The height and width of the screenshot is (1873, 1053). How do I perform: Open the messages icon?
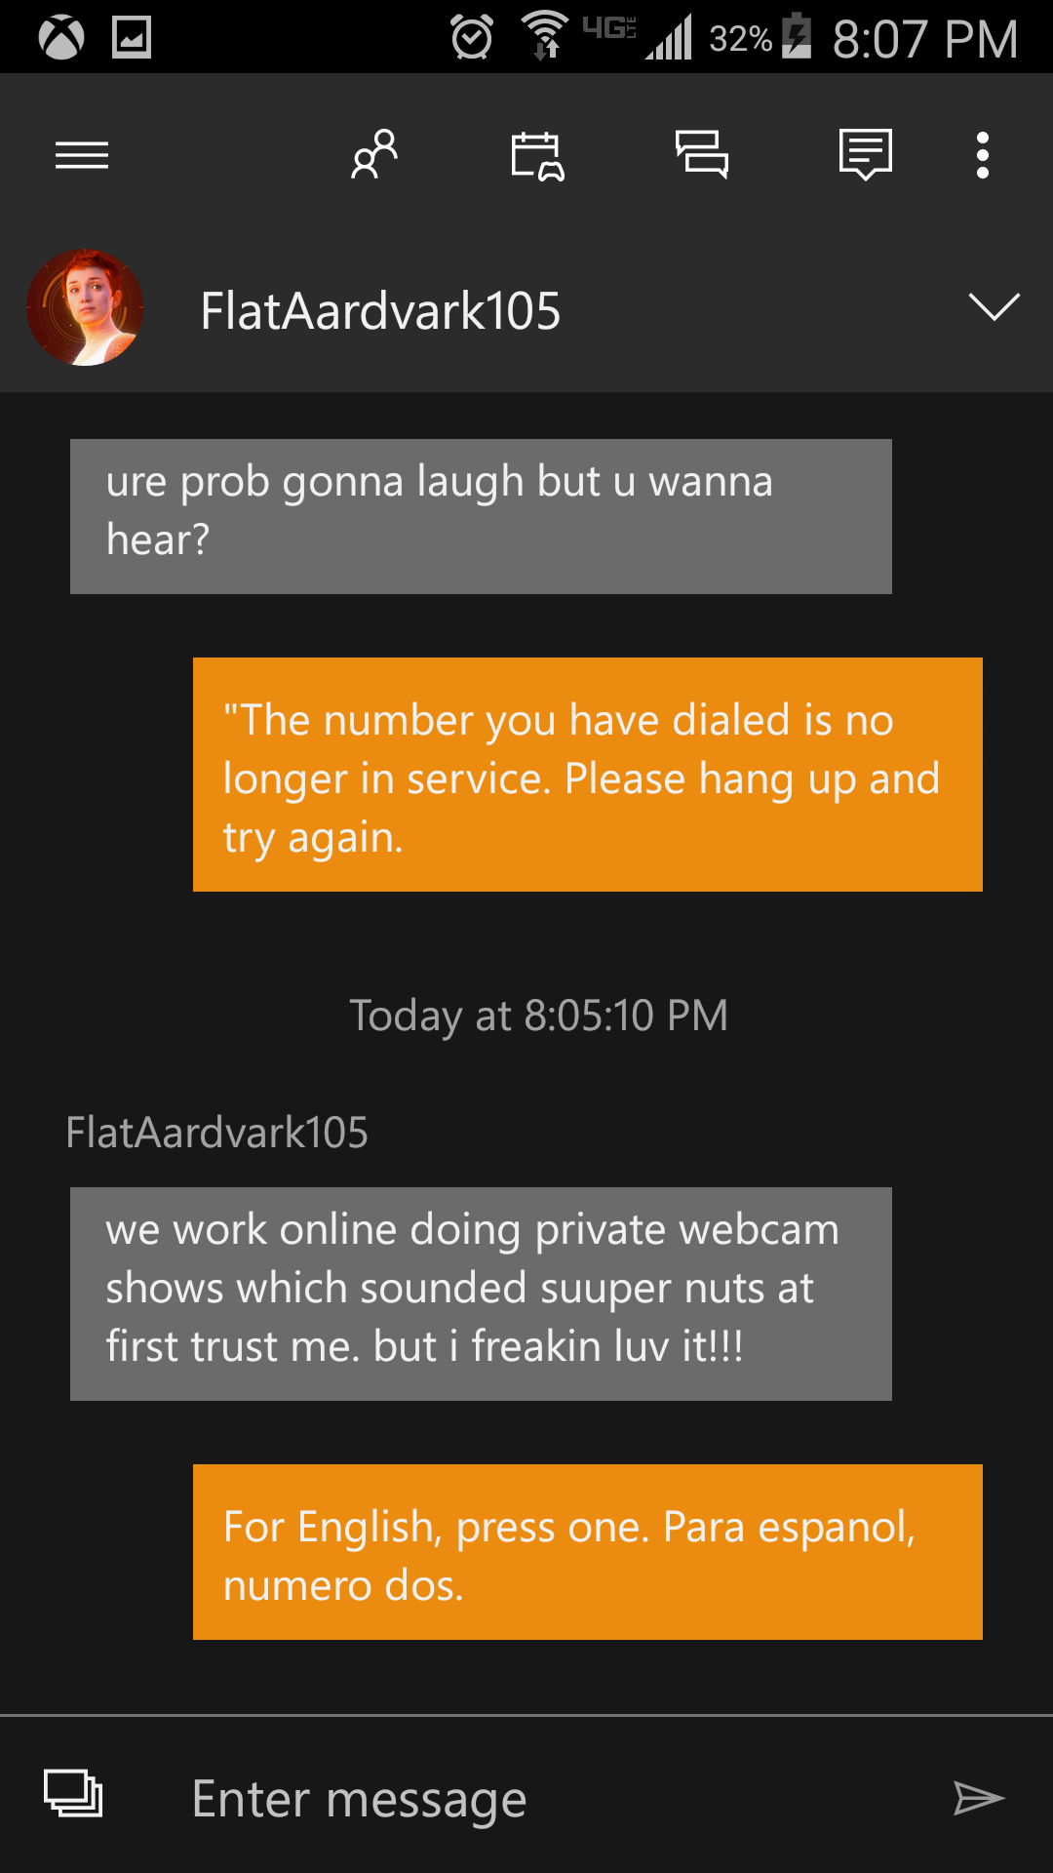(x=866, y=155)
